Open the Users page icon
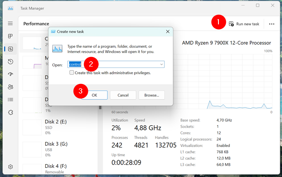The width and height of the screenshot is (282, 177). click(10, 87)
